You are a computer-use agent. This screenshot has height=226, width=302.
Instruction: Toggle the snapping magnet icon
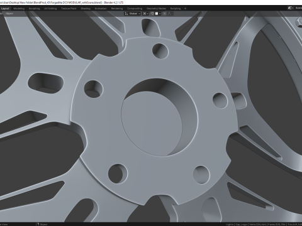tap(152, 14)
